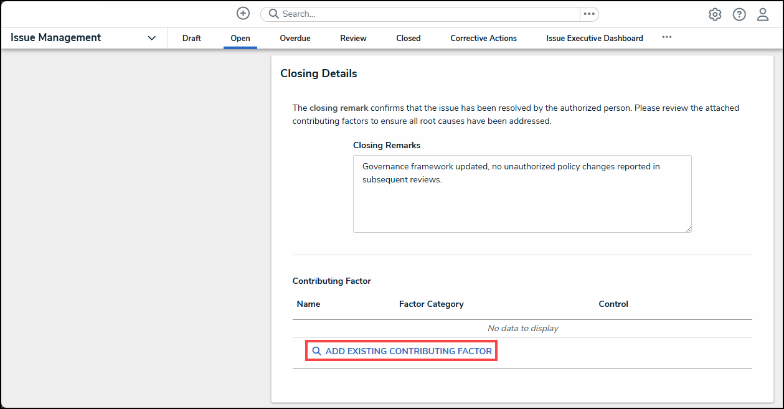The width and height of the screenshot is (784, 409).
Task: Select the Open tab
Action: 240,38
